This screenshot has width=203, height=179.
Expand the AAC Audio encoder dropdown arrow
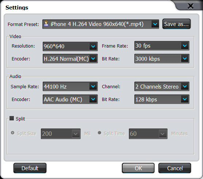pos(93,99)
